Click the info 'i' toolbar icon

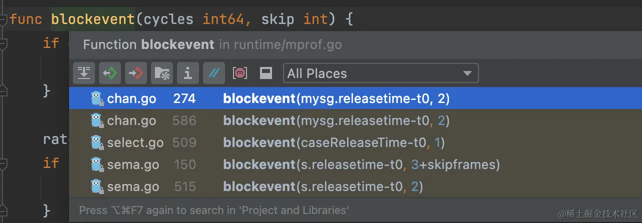coord(188,73)
